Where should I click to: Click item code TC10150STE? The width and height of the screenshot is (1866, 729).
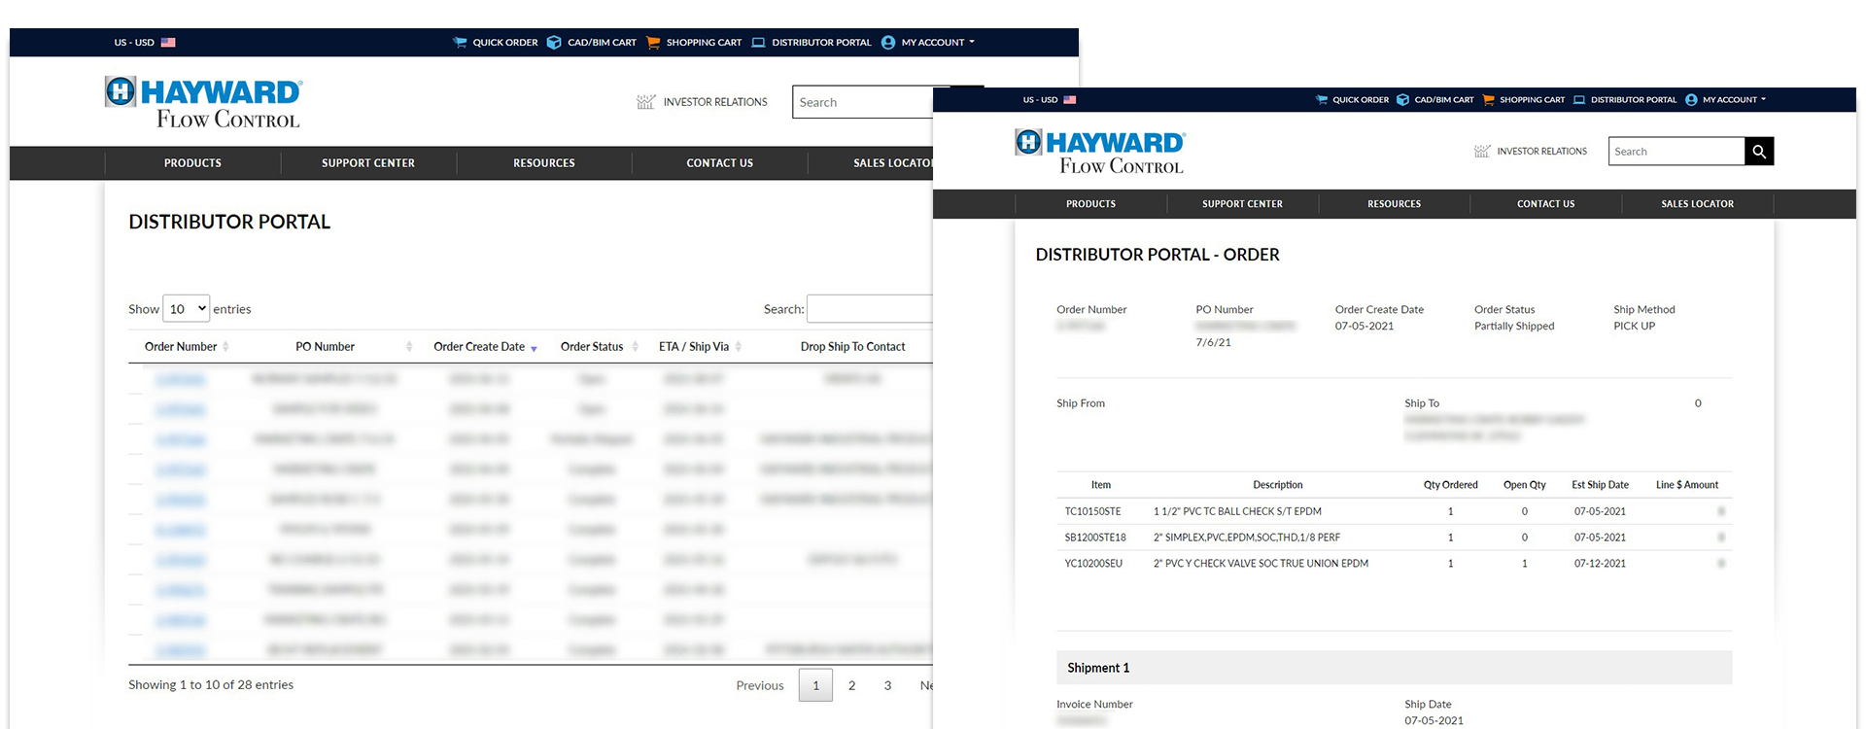pyautogui.click(x=1092, y=511)
